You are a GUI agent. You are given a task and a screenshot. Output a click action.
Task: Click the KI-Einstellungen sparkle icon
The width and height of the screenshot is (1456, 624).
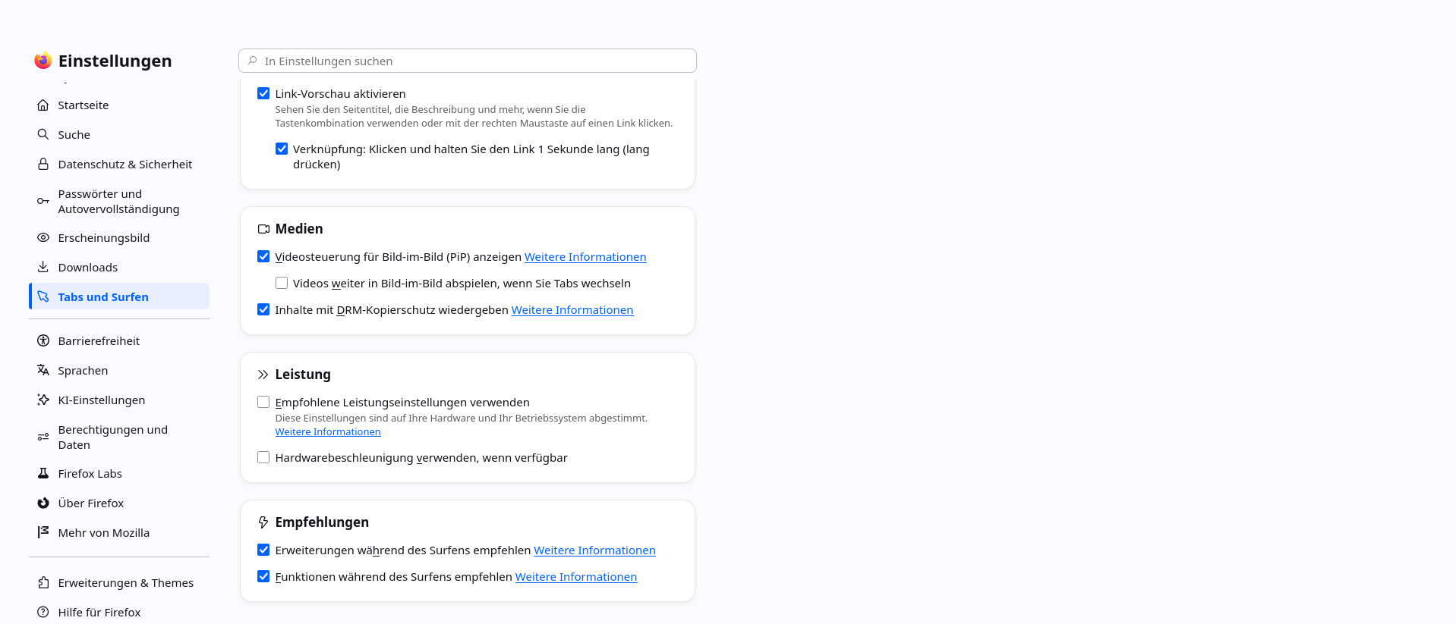tap(43, 400)
